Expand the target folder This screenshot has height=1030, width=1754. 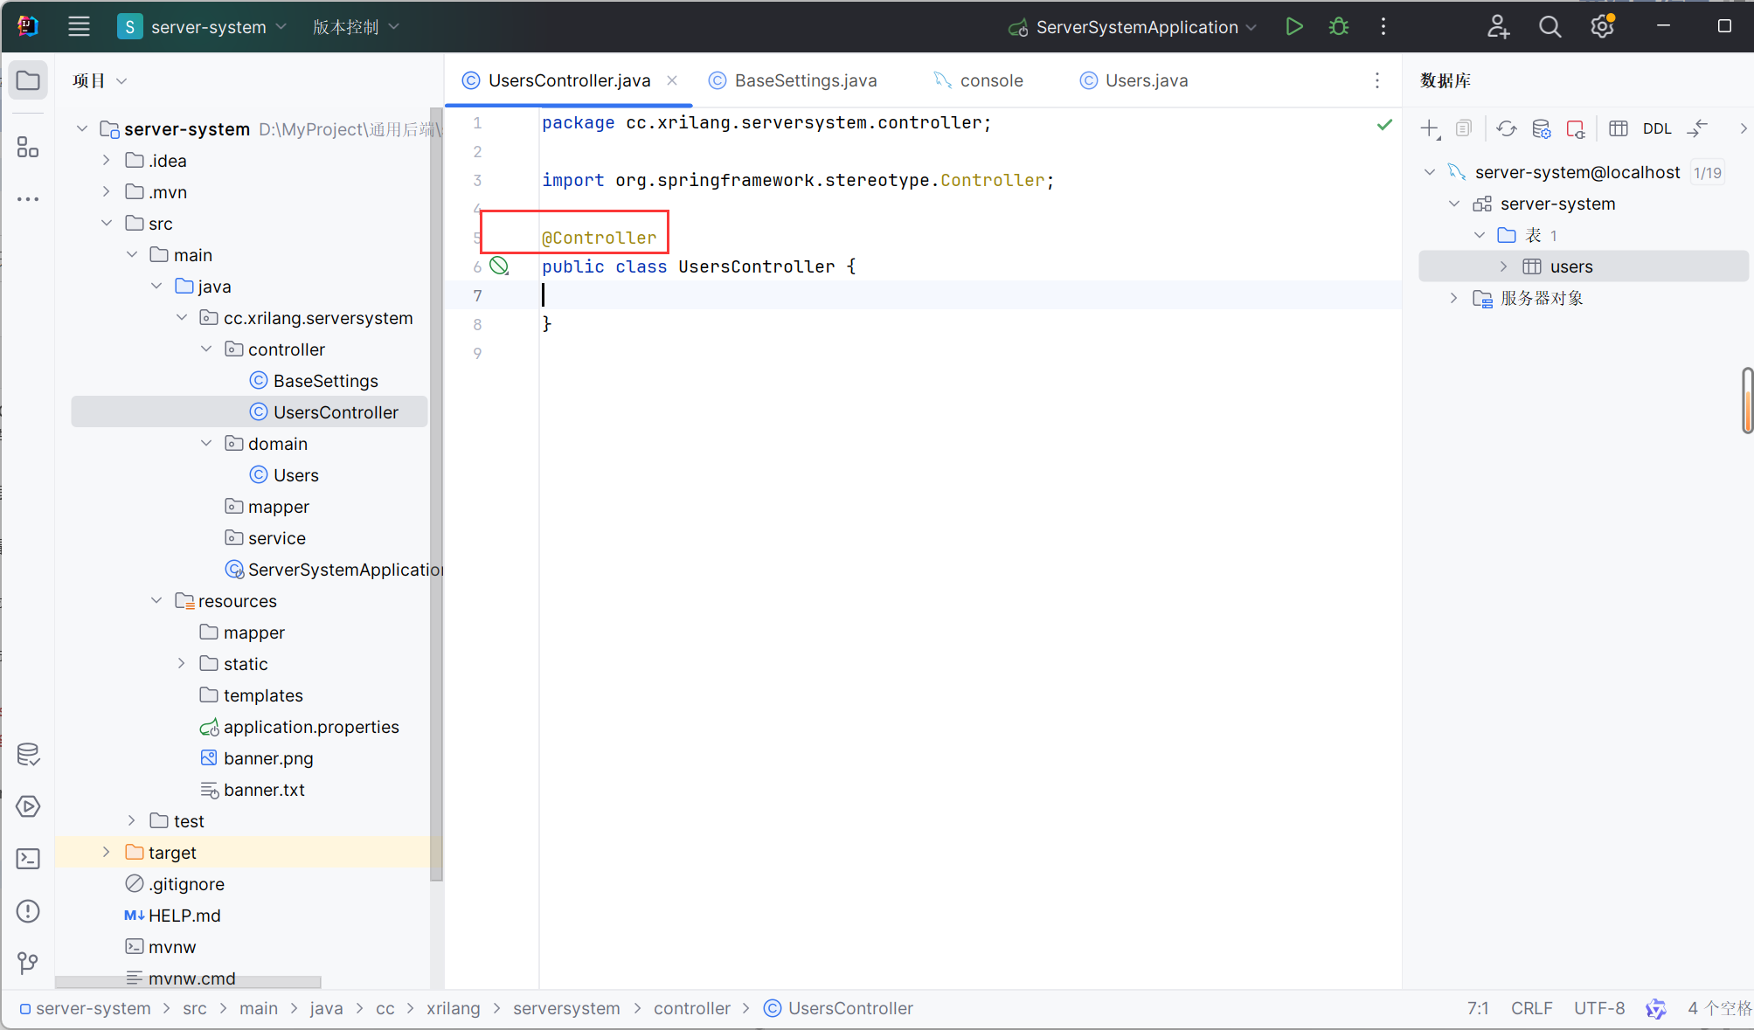[x=107, y=853]
